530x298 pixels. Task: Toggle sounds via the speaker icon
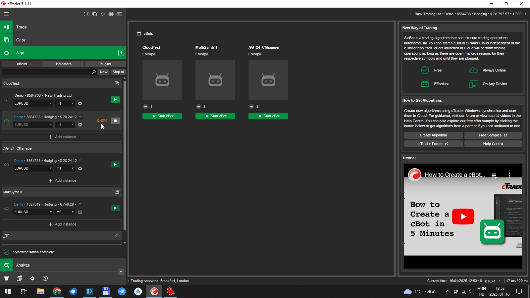(103, 14)
